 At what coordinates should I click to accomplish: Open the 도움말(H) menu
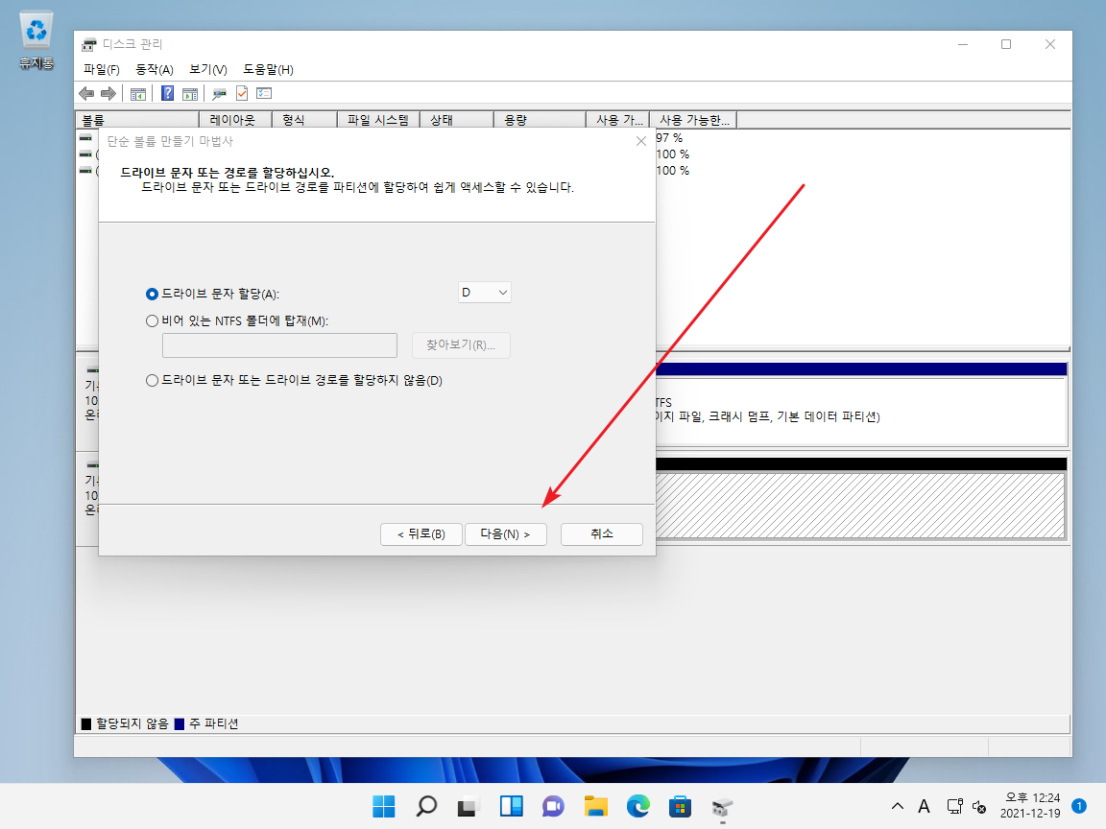[x=268, y=69]
